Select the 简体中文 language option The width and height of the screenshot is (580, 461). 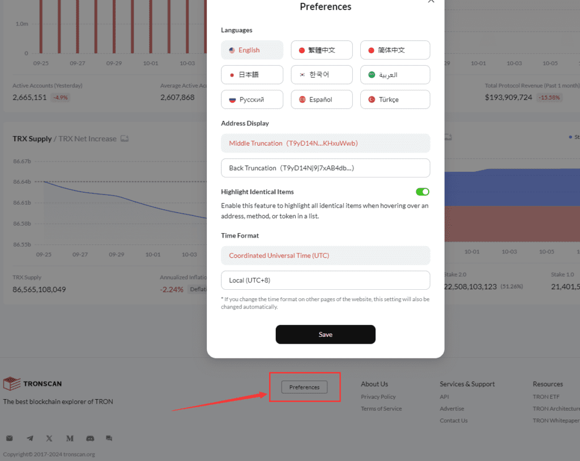click(395, 50)
